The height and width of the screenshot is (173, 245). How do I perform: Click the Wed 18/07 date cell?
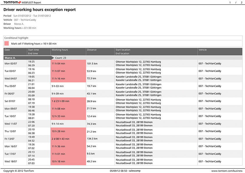11,162
